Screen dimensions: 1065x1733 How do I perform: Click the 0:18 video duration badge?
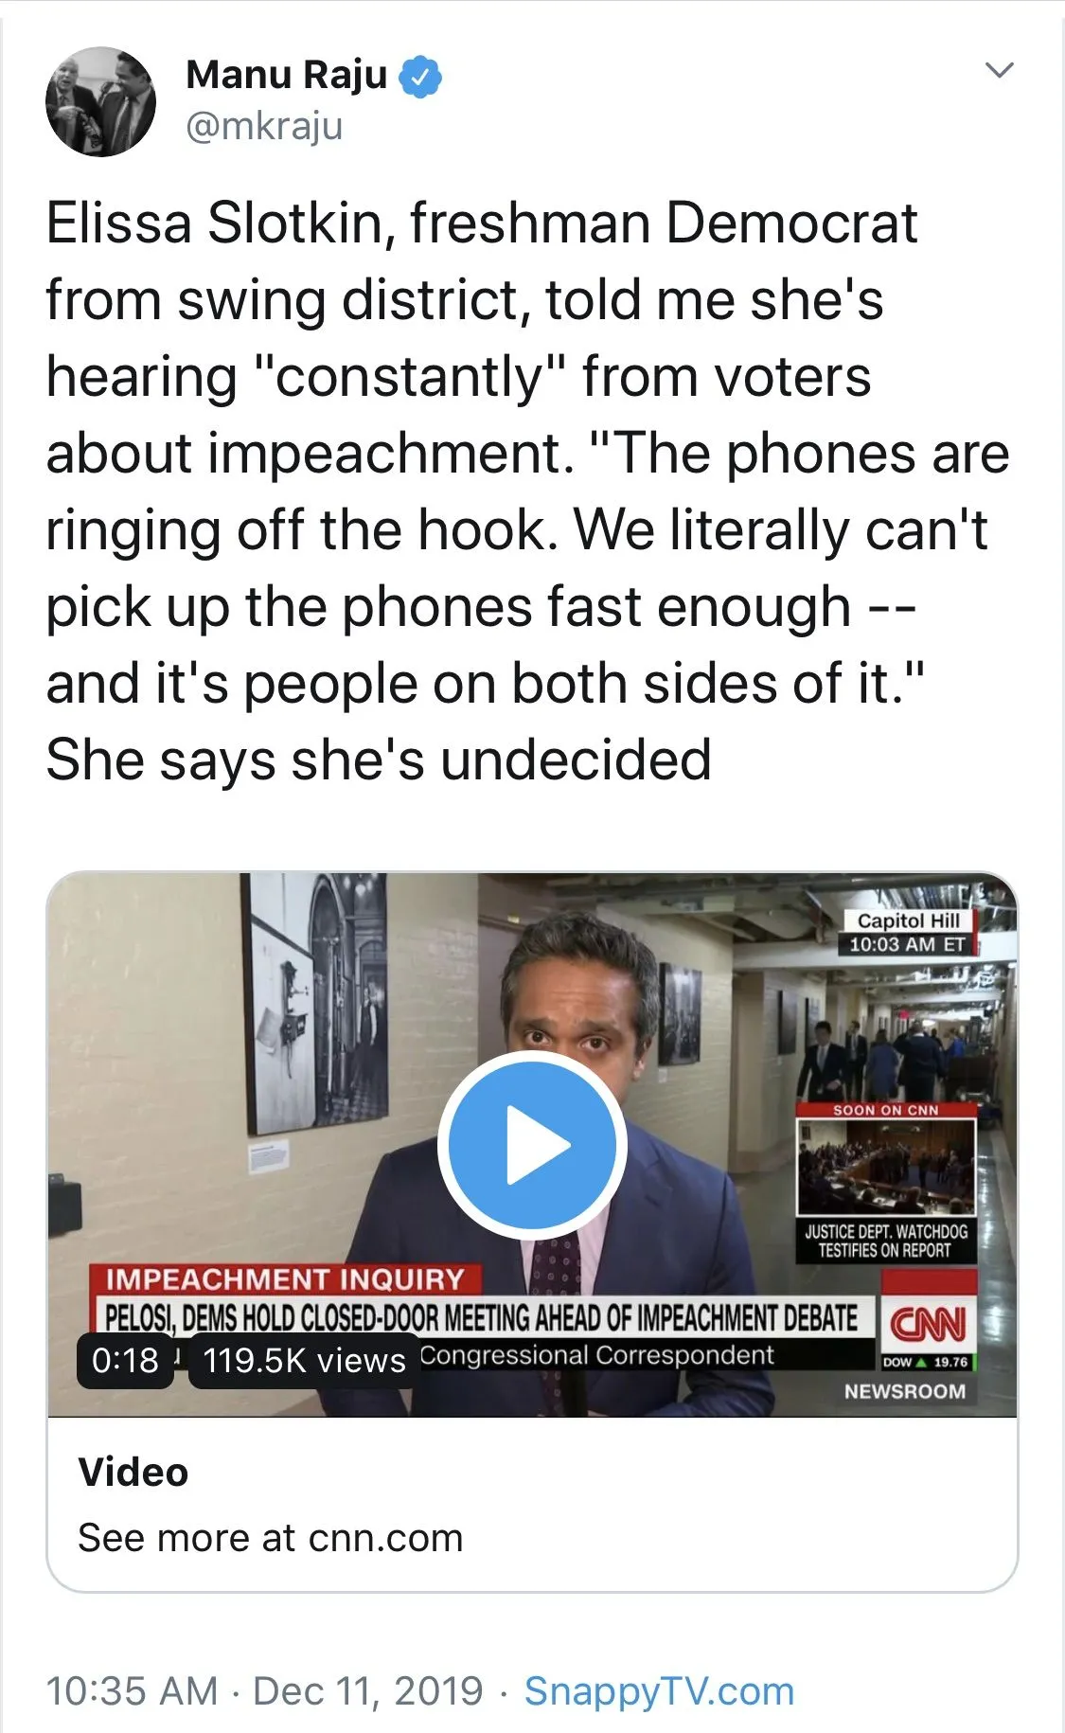[125, 1361]
